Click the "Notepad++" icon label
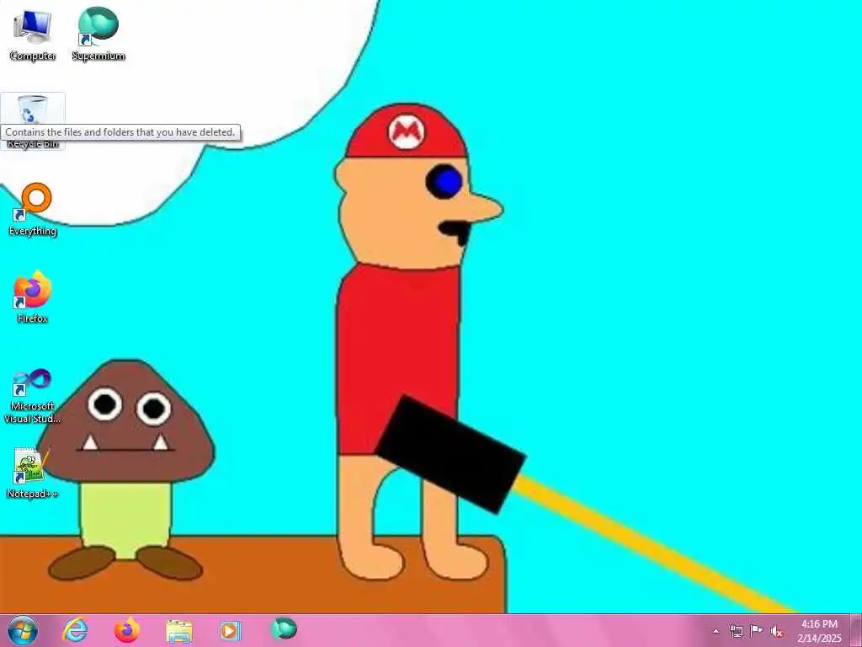This screenshot has height=647, width=862. tap(33, 494)
